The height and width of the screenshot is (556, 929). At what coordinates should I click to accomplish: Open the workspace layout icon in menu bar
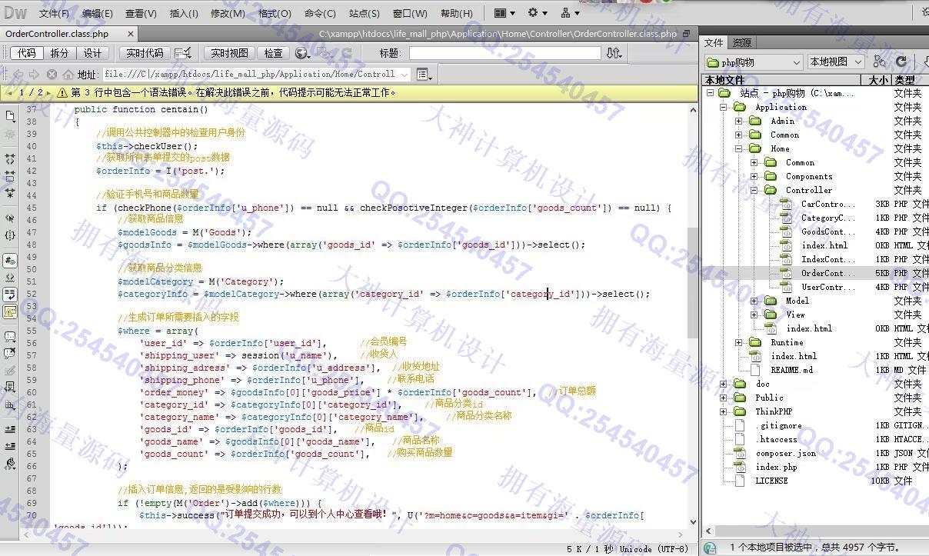[503, 13]
